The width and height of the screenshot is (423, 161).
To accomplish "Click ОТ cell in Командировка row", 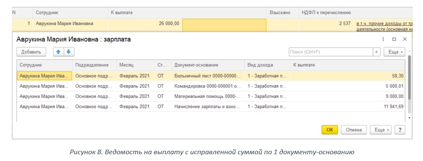I will click(x=163, y=86).
